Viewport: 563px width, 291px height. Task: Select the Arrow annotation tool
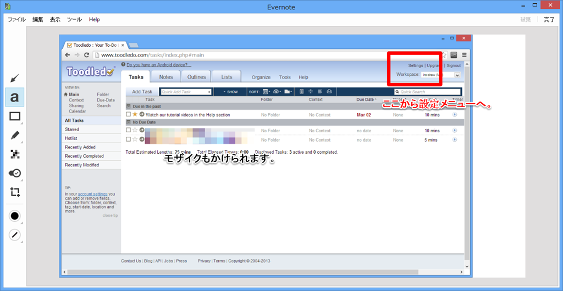tap(14, 78)
